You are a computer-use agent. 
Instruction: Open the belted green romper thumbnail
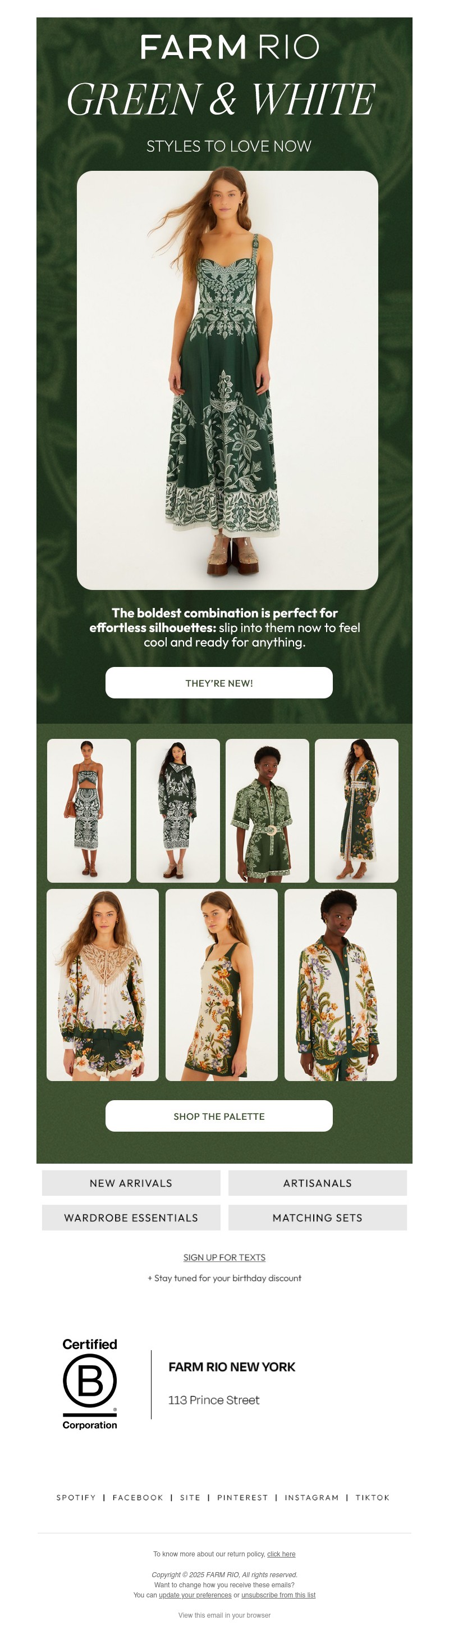pyautogui.click(x=267, y=811)
